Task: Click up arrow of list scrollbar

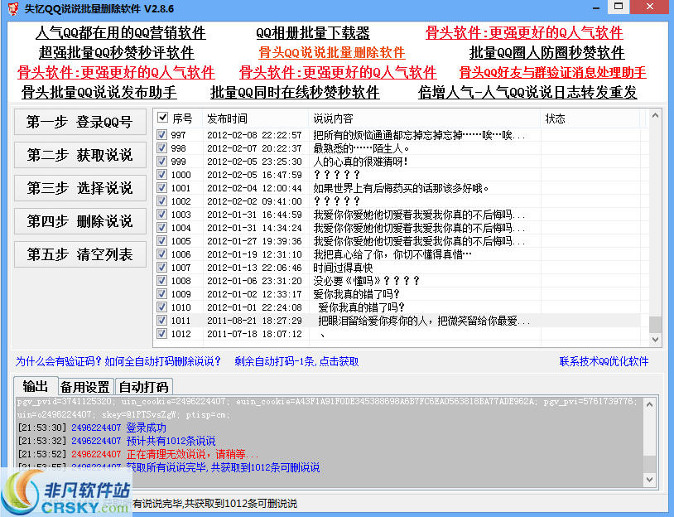Action: 655,116
